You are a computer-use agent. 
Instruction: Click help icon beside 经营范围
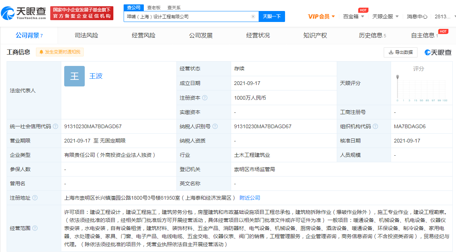[35, 228]
